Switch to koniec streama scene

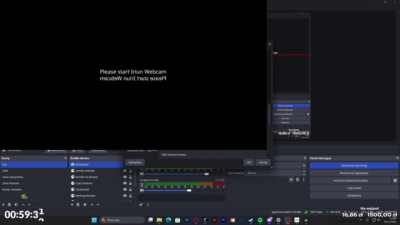click(34, 189)
